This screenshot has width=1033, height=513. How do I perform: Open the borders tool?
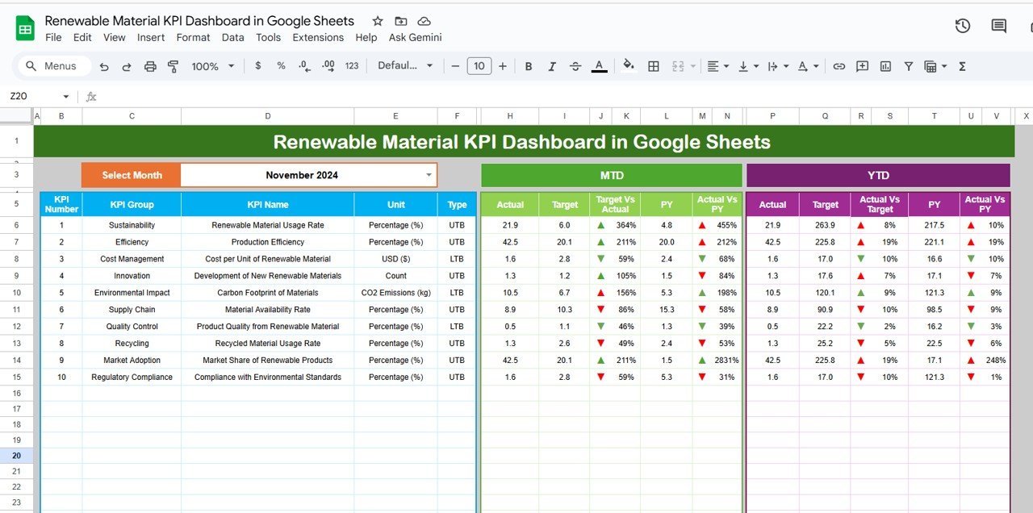[x=653, y=66]
